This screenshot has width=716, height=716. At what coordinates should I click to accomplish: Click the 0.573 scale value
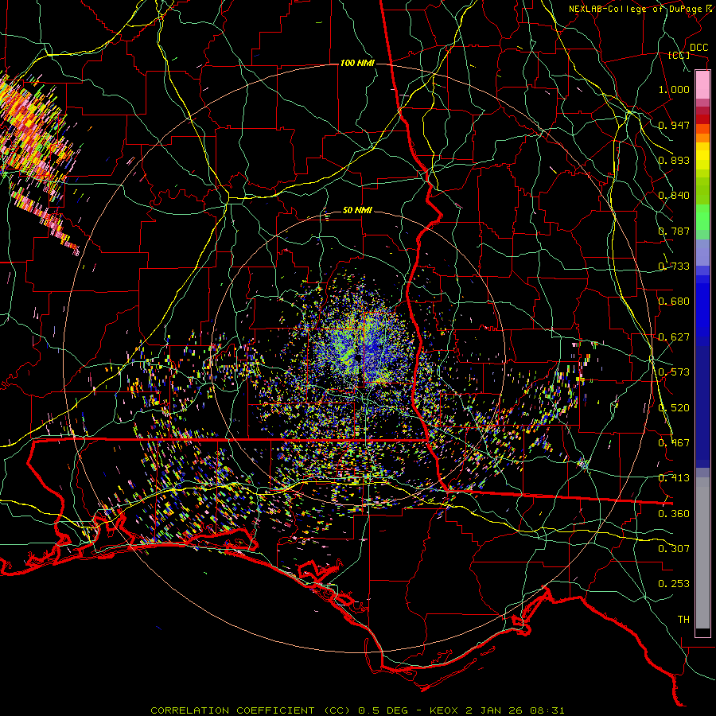pyautogui.click(x=674, y=372)
